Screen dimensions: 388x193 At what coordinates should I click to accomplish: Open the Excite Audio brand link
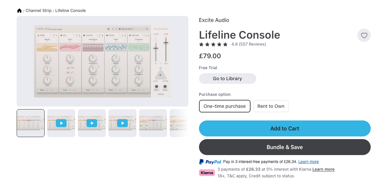(x=214, y=20)
